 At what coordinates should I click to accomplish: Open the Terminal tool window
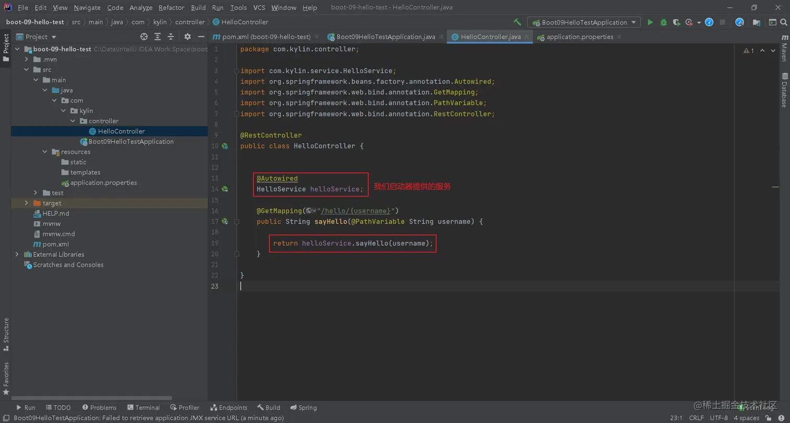pyautogui.click(x=143, y=407)
